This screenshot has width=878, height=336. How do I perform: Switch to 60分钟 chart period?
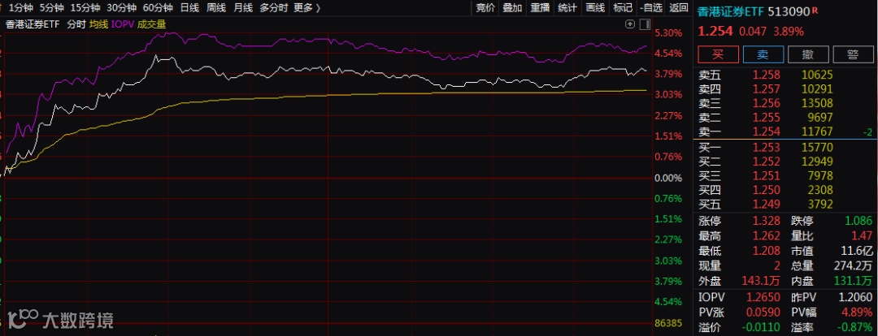158,8
